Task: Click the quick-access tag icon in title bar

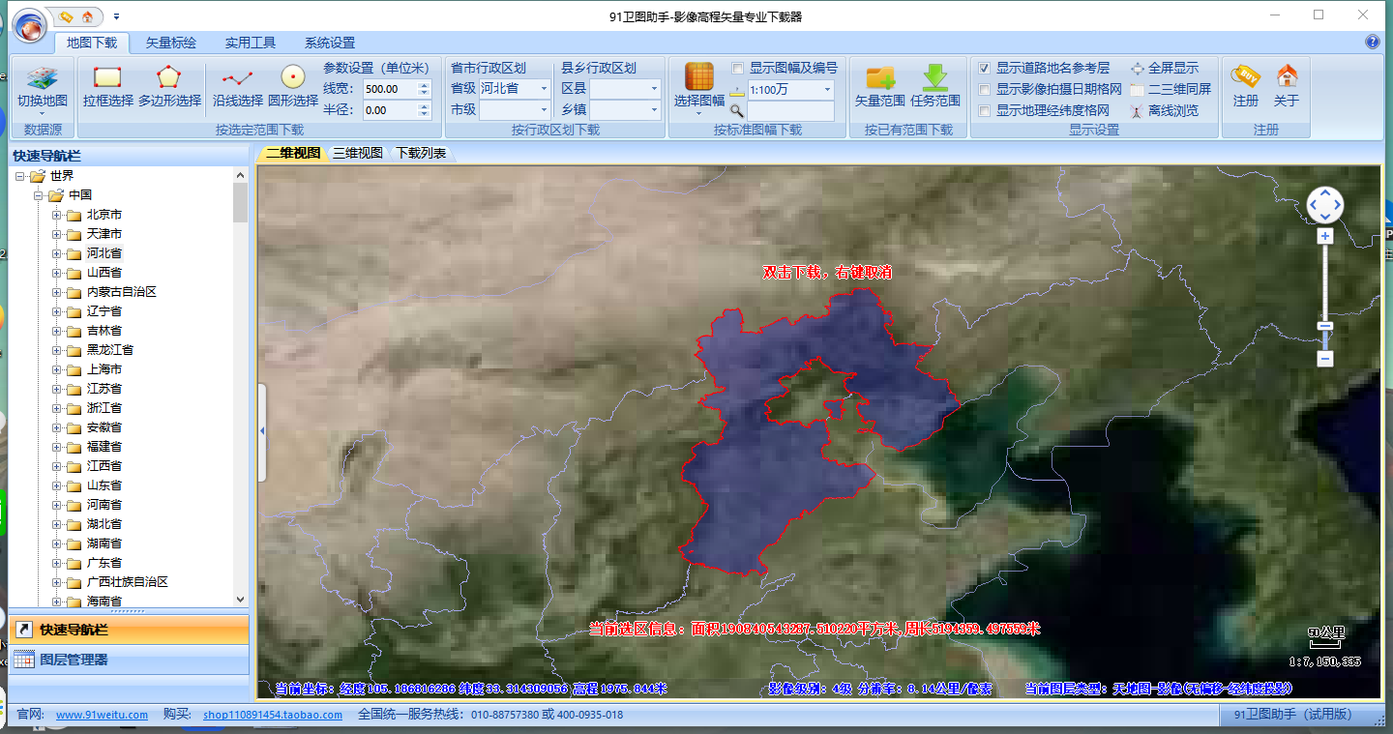Action: [67, 16]
